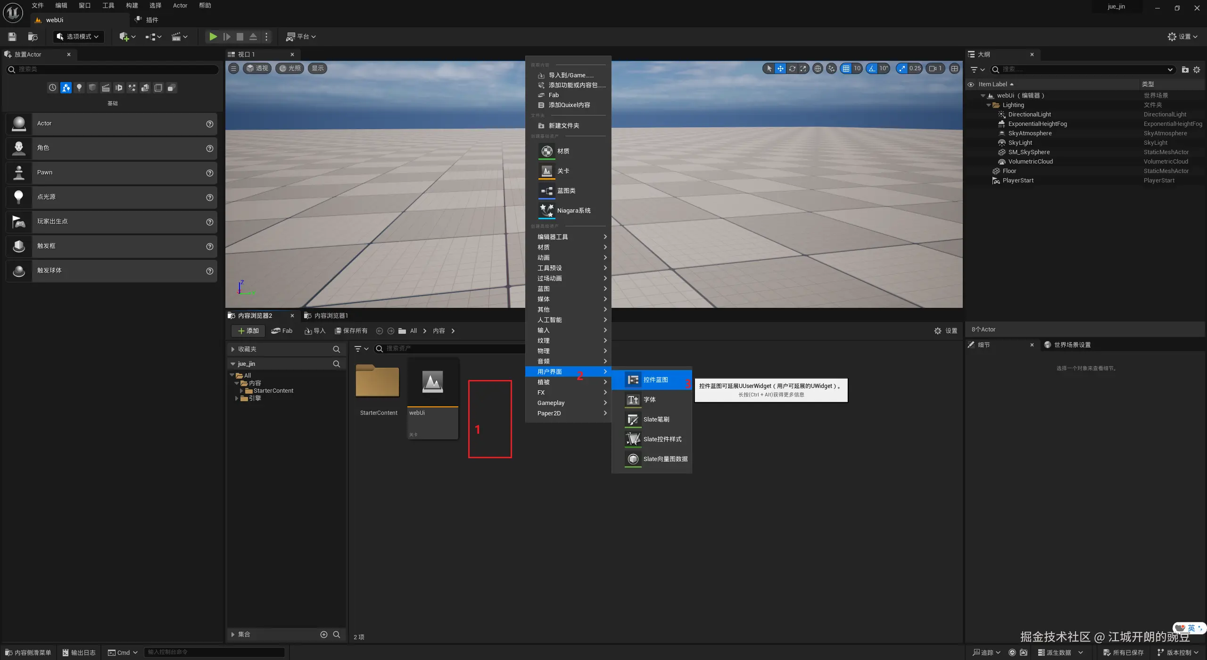Toggle rotation angle snapping

click(872, 68)
